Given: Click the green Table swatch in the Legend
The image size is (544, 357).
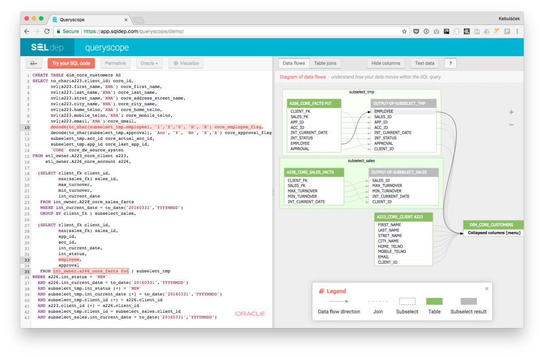Looking at the screenshot, I should pos(434,301).
